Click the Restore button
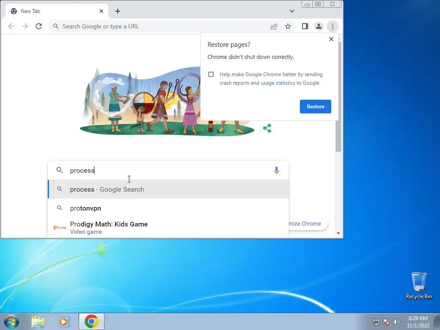Viewport: 440px width, 330px height. [x=315, y=107]
